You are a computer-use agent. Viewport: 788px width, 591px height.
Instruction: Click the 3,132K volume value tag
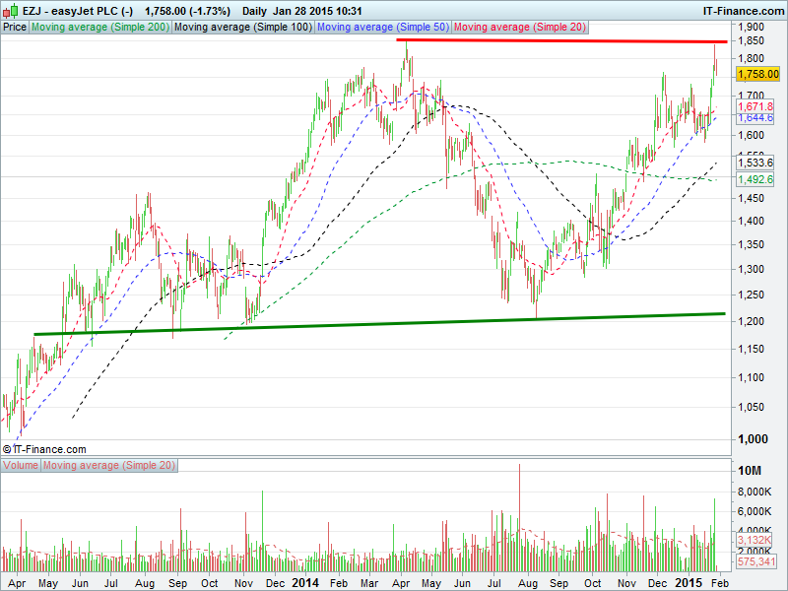point(755,541)
